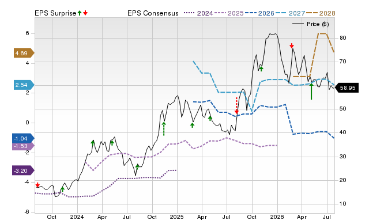This screenshot has height=220, width=369.
Task: Click the 80 price axis label
Action: (343, 38)
